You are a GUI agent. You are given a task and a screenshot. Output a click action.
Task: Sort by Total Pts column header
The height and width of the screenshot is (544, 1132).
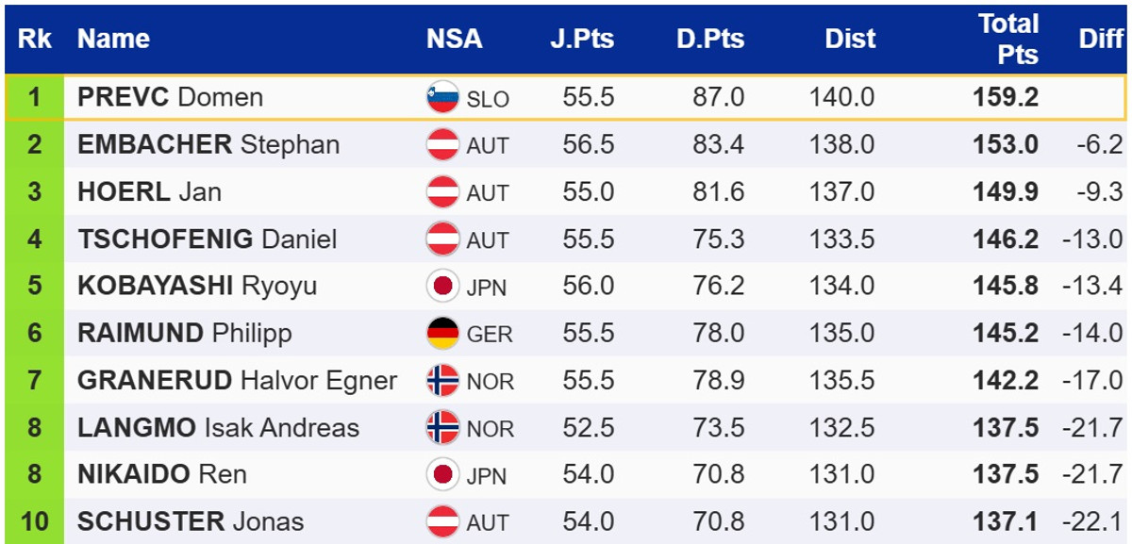(1007, 39)
